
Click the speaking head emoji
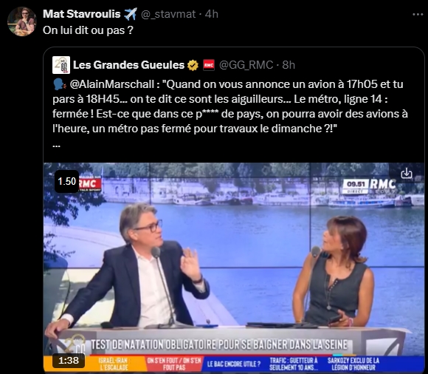60,84
